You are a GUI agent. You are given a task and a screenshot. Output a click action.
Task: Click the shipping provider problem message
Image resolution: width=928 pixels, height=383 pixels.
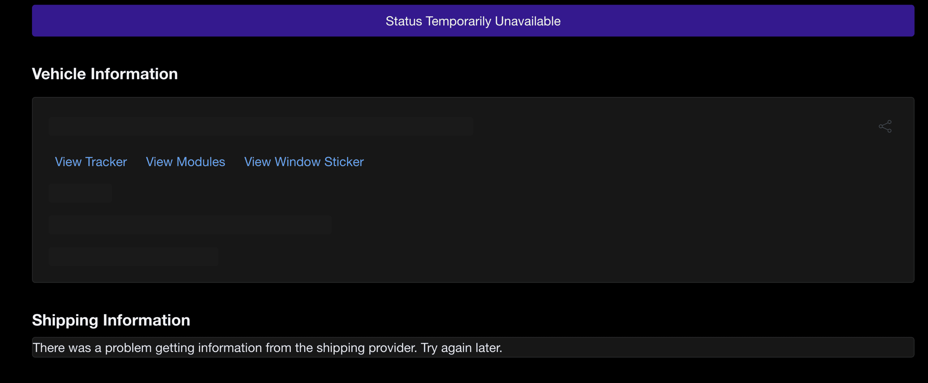pyautogui.click(x=267, y=348)
